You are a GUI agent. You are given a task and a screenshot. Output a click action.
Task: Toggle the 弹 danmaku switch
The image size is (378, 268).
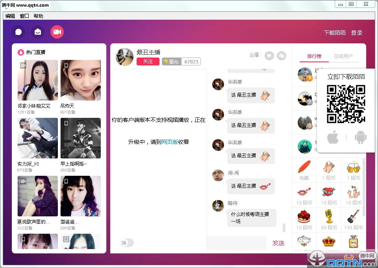click(x=127, y=243)
